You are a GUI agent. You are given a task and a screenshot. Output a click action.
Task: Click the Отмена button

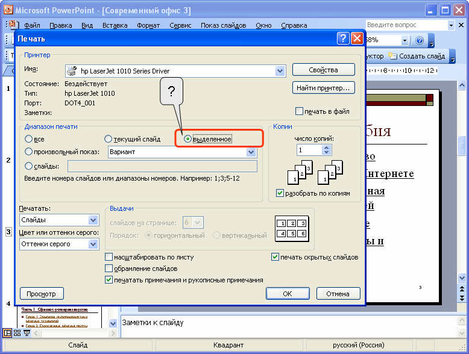click(x=338, y=294)
